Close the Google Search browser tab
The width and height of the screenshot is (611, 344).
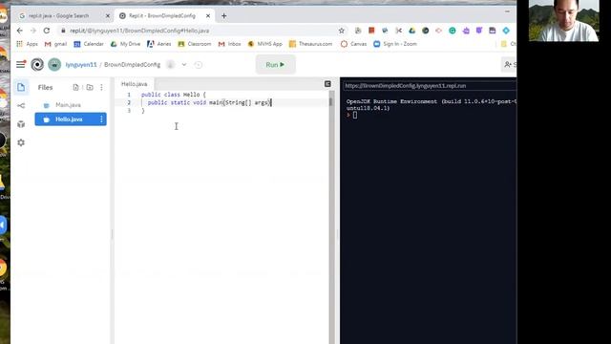pos(108,16)
